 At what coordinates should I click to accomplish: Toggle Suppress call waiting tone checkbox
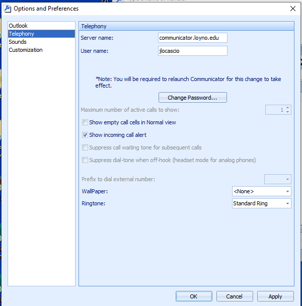(x=85, y=147)
